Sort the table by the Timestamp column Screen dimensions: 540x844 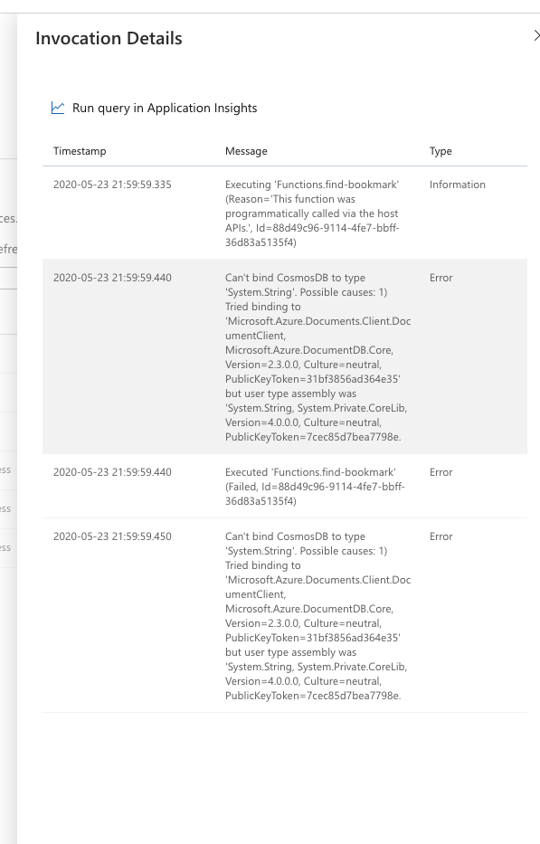[81, 151]
